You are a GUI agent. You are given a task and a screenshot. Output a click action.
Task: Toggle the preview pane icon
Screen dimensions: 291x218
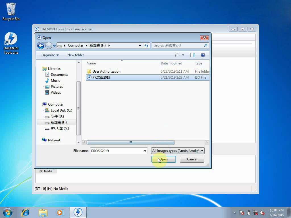(x=193, y=55)
